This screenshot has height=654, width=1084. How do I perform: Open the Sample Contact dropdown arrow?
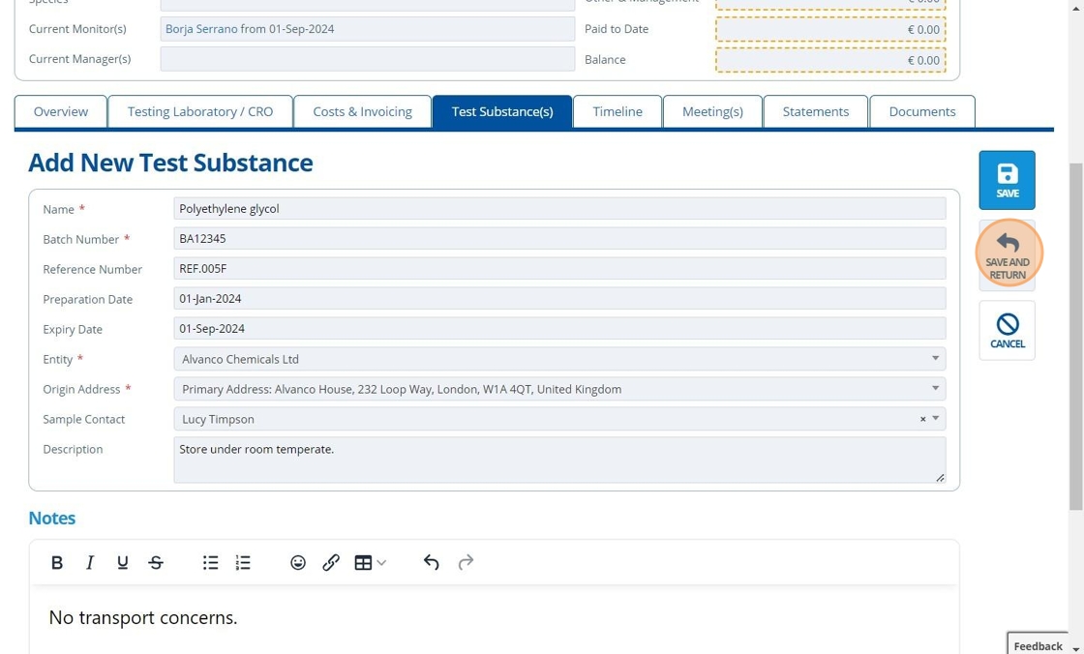(x=935, y=418)
